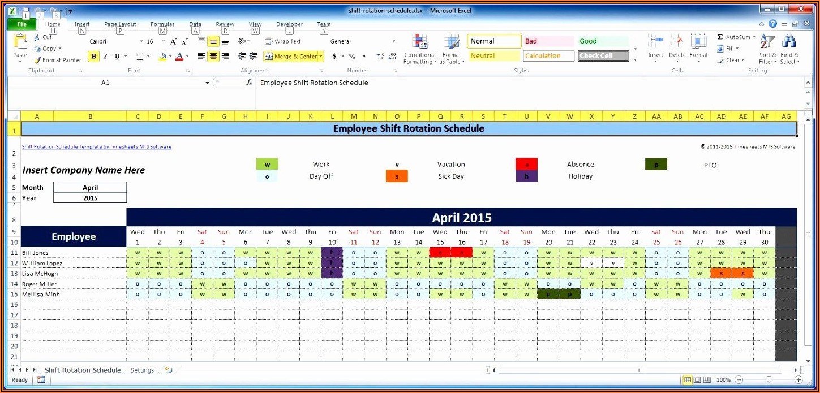The width and height of the screenshot is (820, 393).
Task: Apply Percent Style format
Action: 352,56
